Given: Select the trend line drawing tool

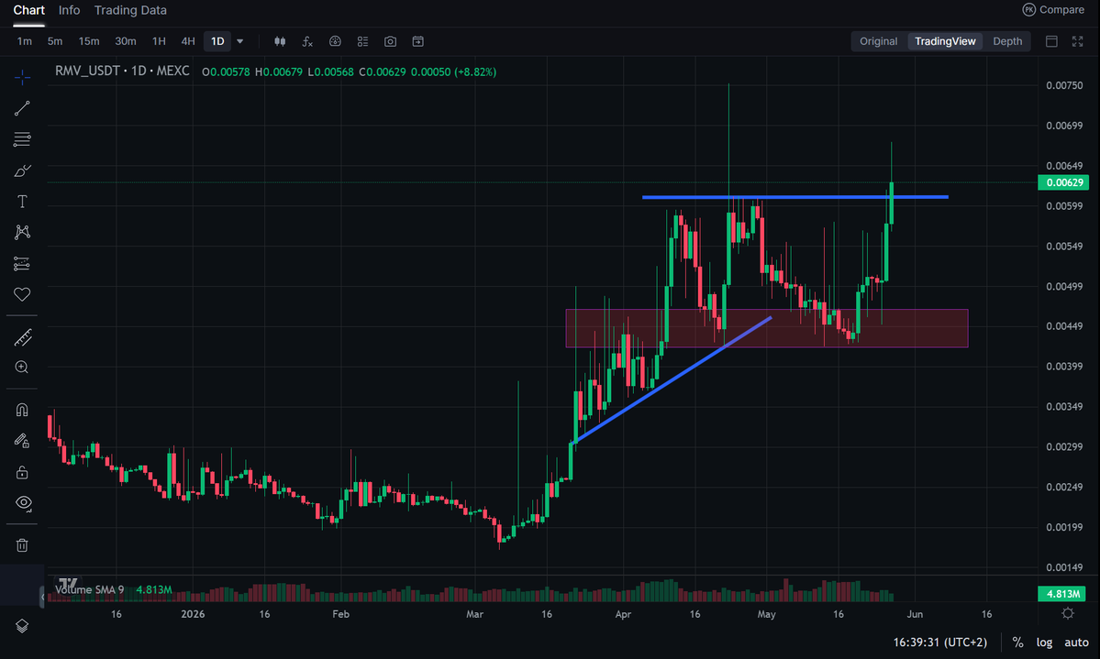Looking at the screenshot, I should pyautogui.click(x=22, y=108).
